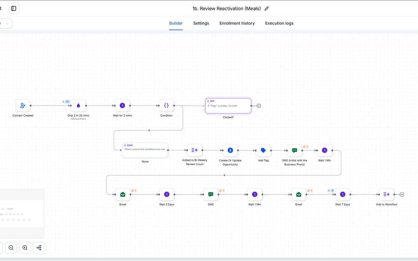Select the Wait 1 Min node after the business-photo SMS
418x261 pixels.
point(325,150)
